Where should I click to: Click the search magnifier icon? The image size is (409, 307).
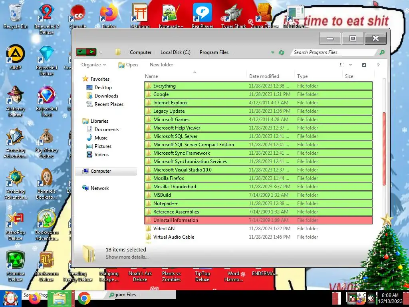pyautogui.click(x=382, y=52)
